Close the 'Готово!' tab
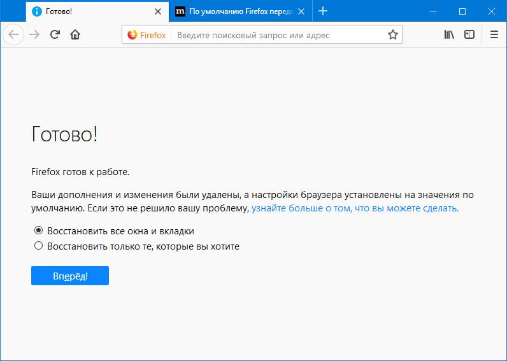The image size is (507, 361). 158,11
